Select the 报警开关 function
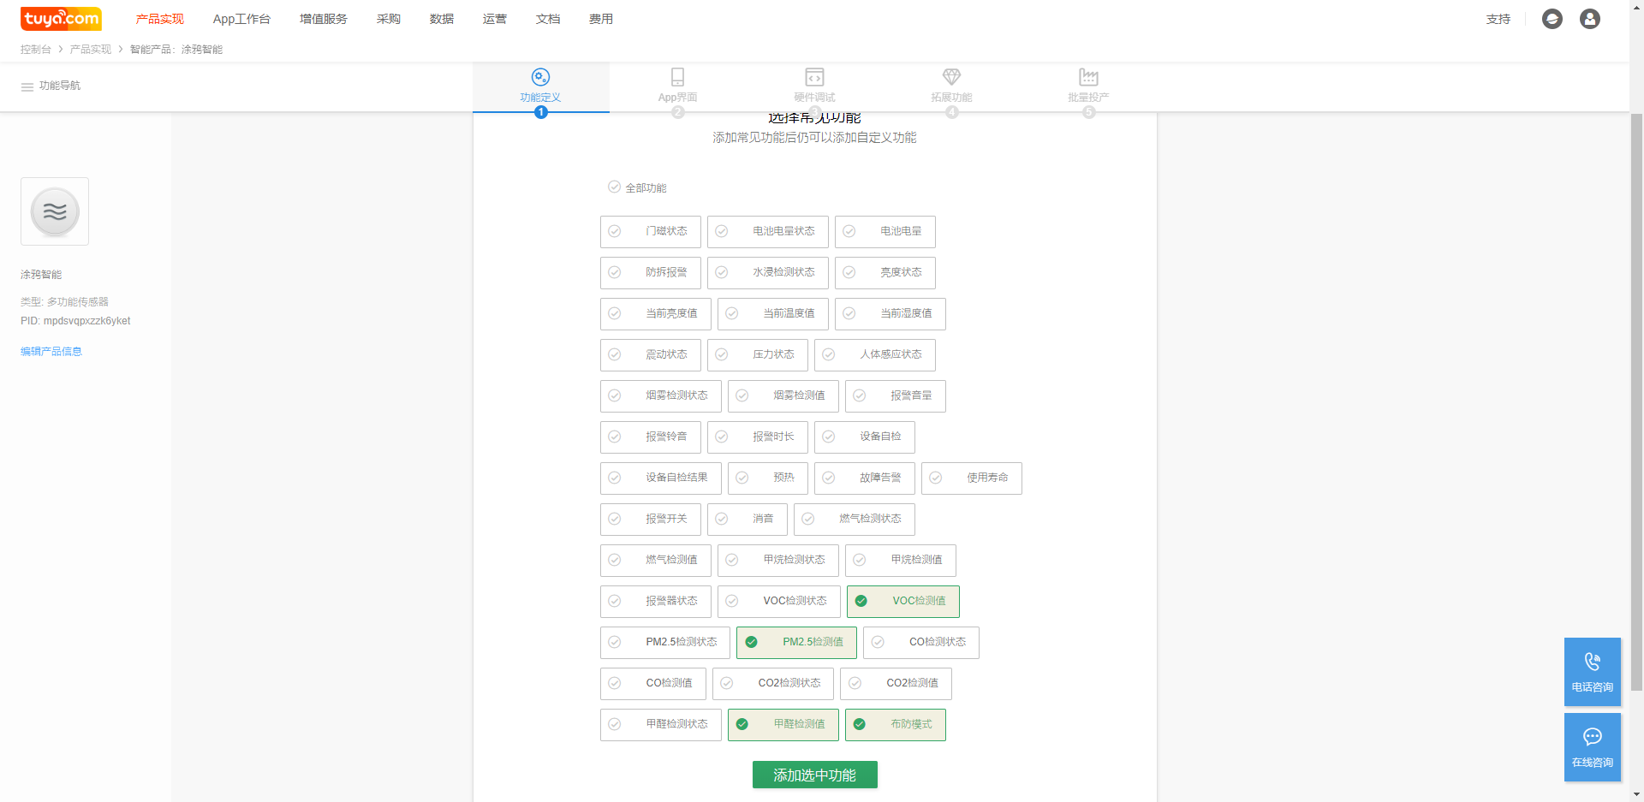This screenshot has height=802, width=1644. [651, 520]
